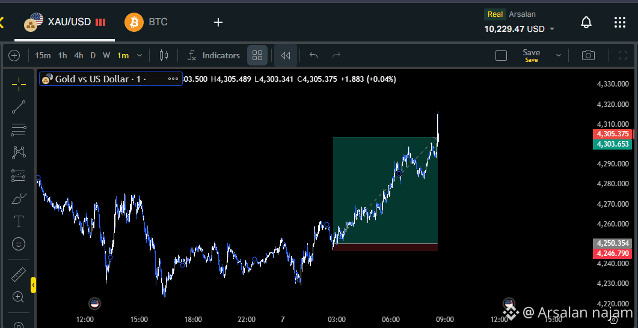Switch to Daily timeframe
This screenshot has width=638, height=328.
[93, 56]
